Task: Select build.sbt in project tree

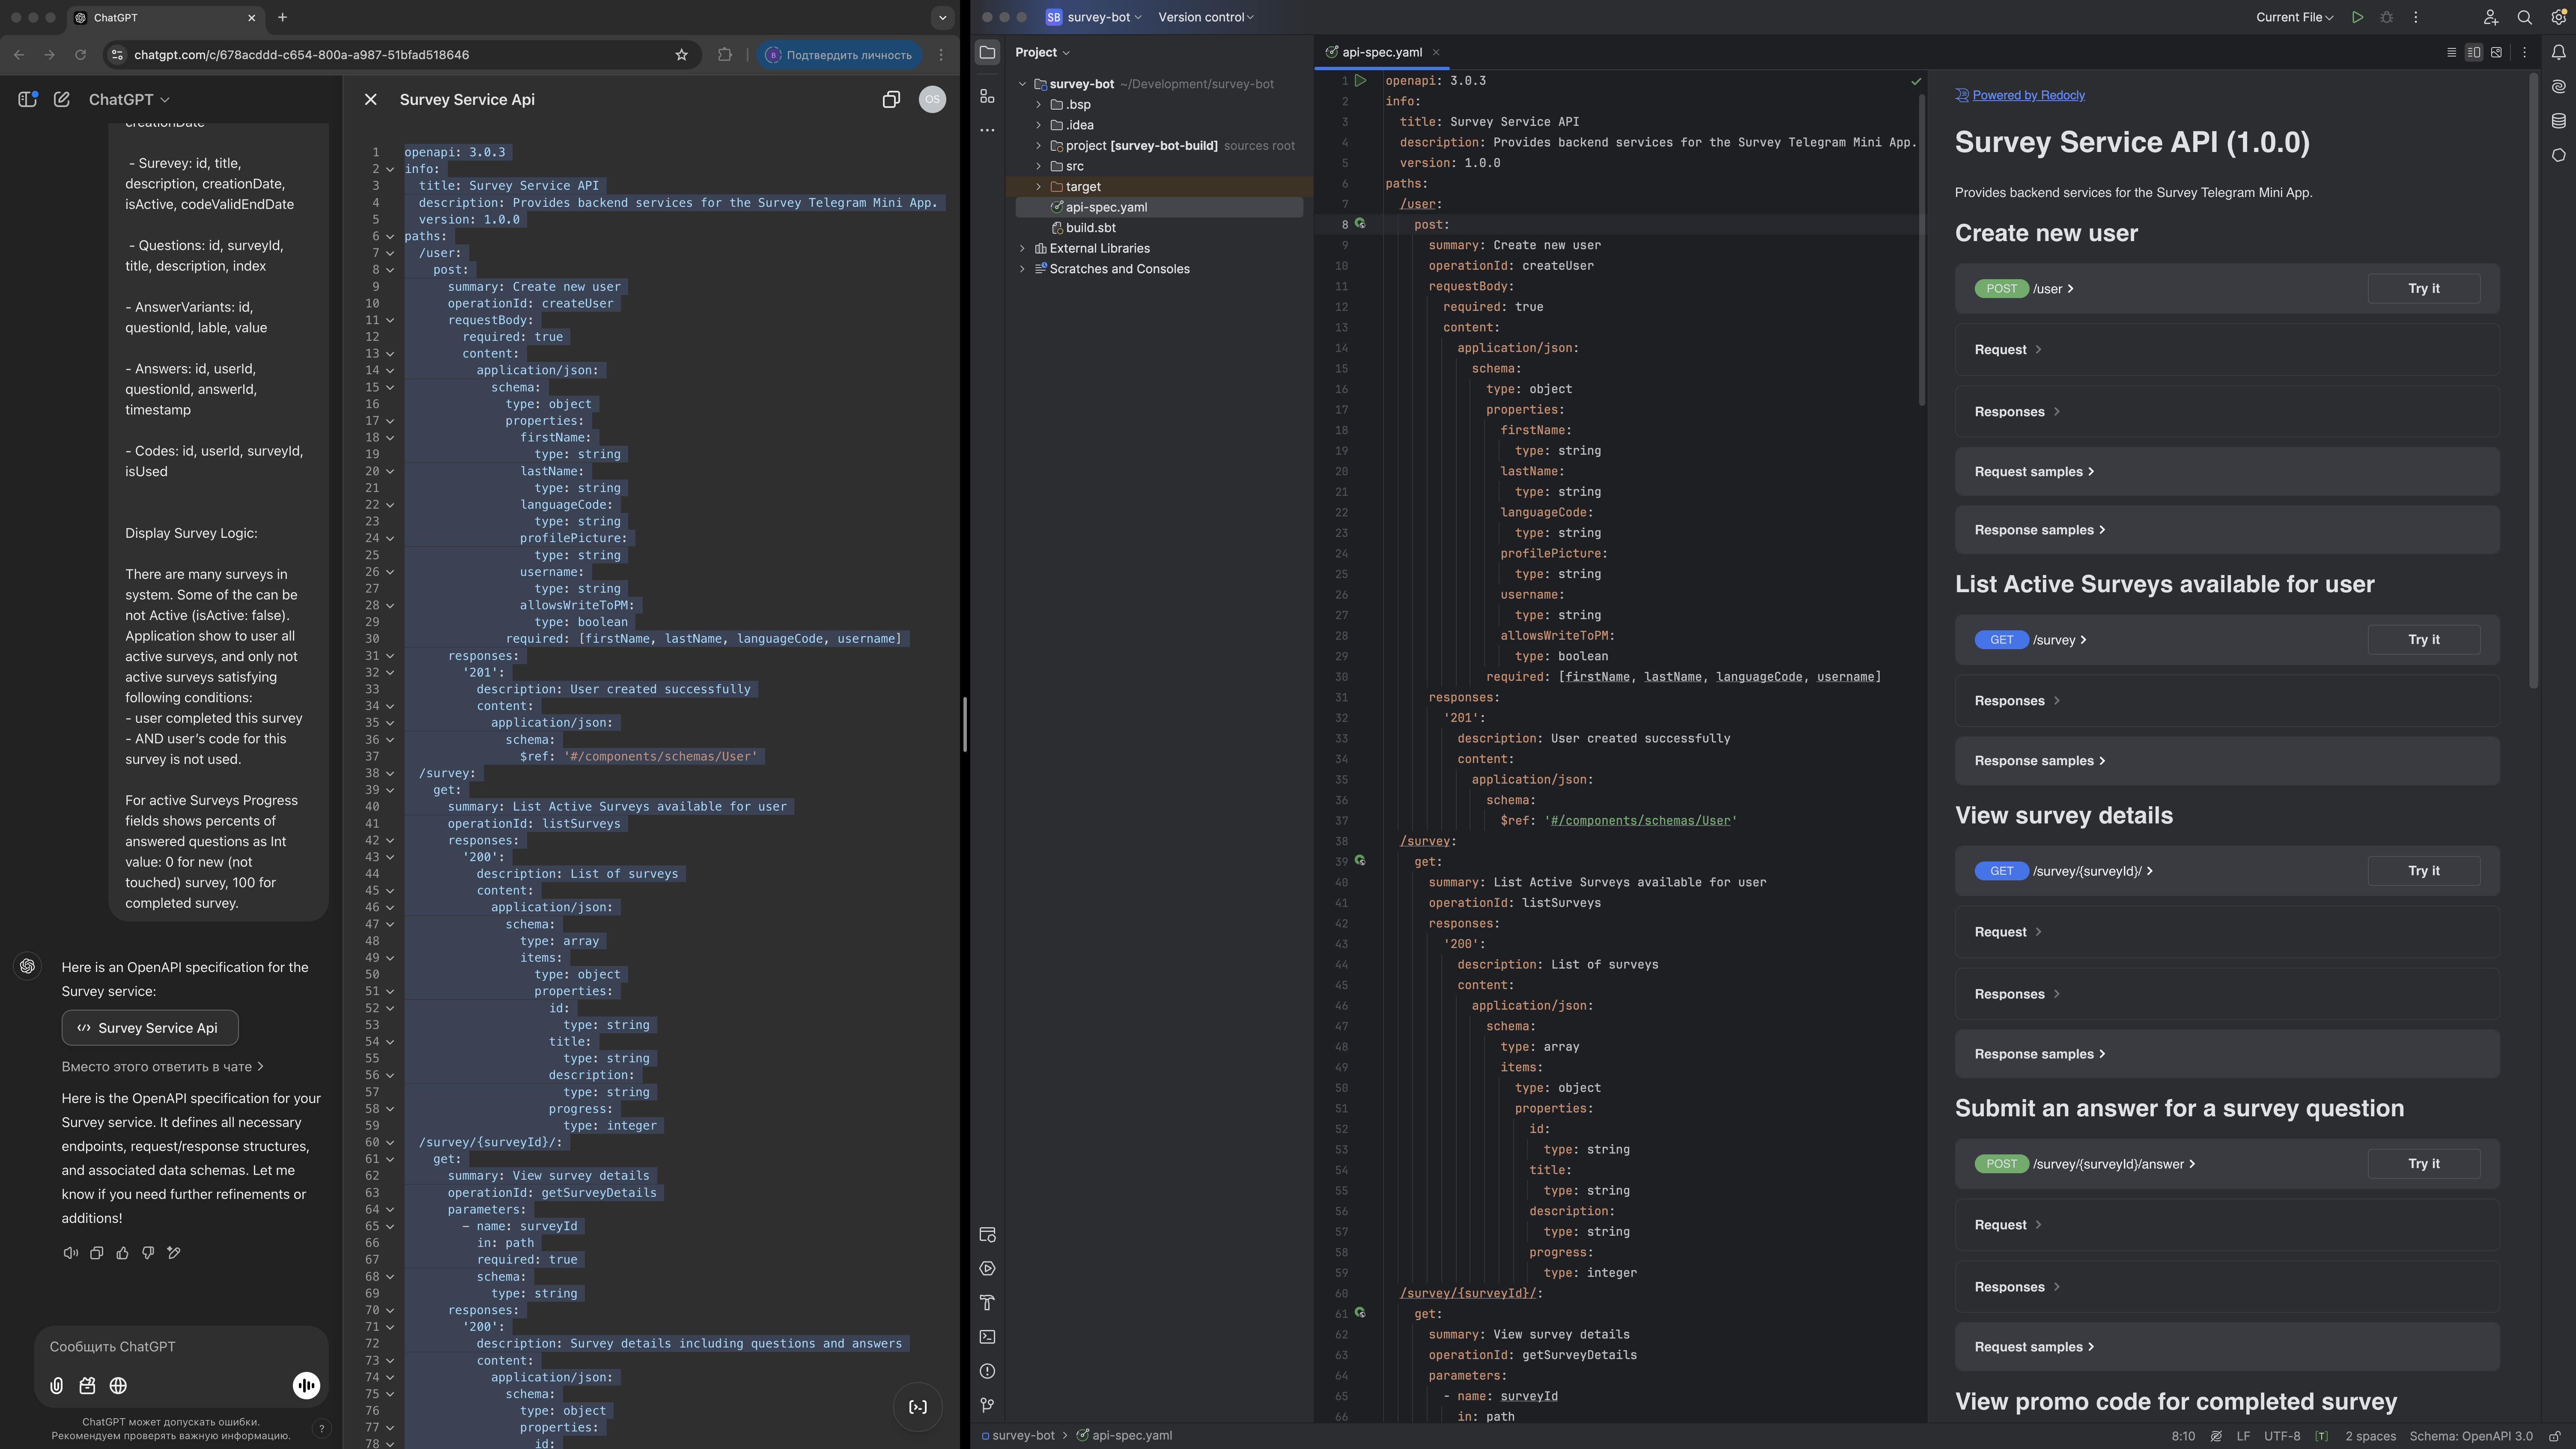Action: pos(1090,228)
